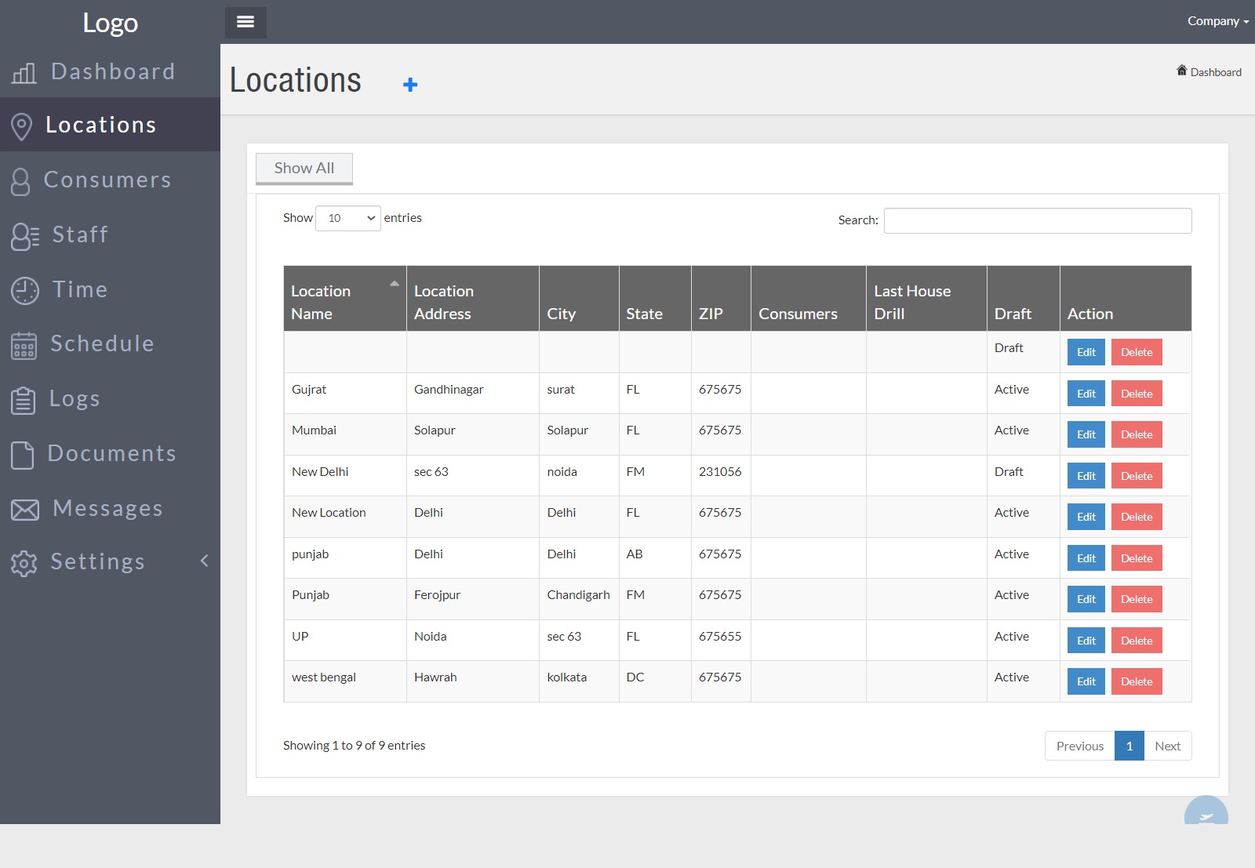Click the Dashboard bar chart icon in sidebar
Viewport: 1255px width, 868px height.
pos(24,73)
